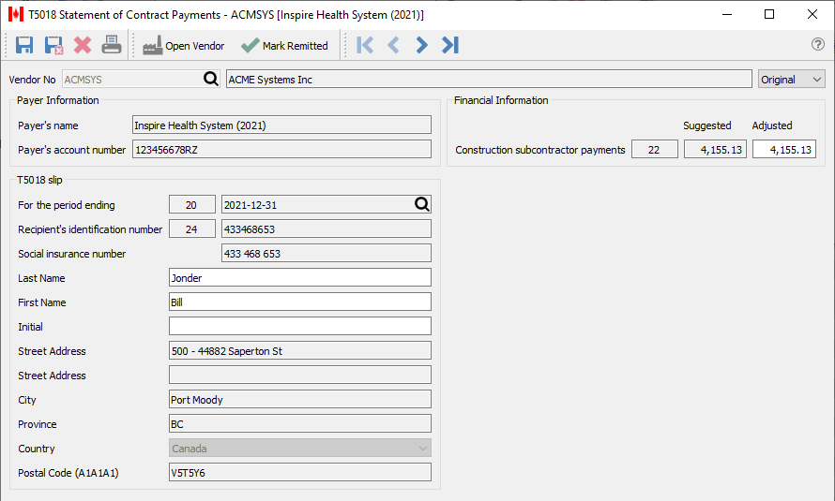Click the Canadian flag window icon
The width and height of the screenshot is (835, 501).
[x=15, y=14]
